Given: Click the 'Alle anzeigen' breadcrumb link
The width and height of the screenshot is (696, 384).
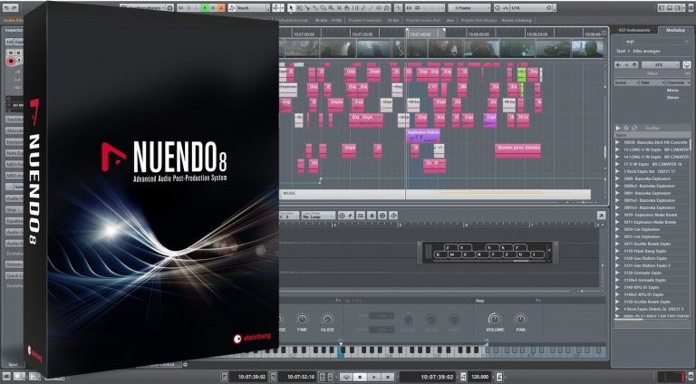Looking at the screenshot, I should point(646,51).
